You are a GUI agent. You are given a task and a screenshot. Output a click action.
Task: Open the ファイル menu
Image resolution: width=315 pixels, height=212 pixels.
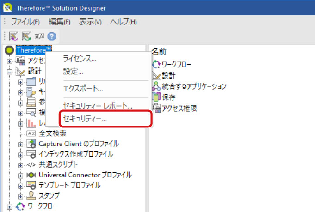[x=25, y=22]
